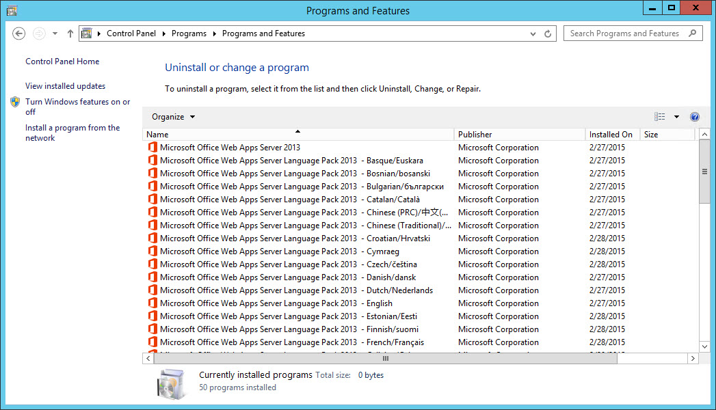The height and width of the screenshot is (410, 716).
Task: Select Programs breadcrumb
Action: coord(189,33)
